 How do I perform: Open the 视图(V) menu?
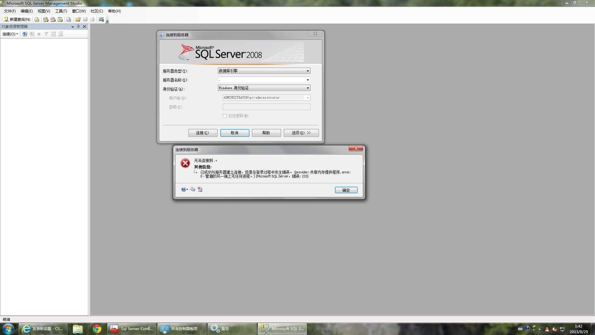coord(44,11)
